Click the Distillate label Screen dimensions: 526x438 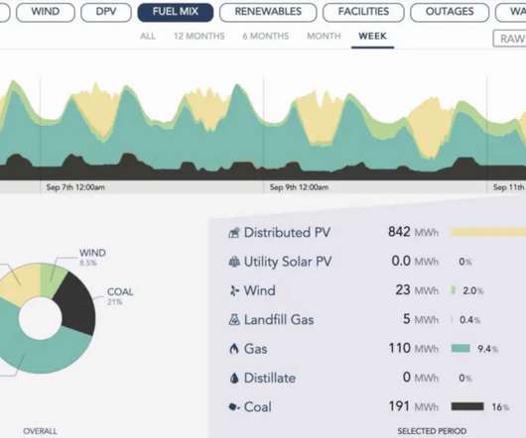pyautogui.click(x=270, y=379)
